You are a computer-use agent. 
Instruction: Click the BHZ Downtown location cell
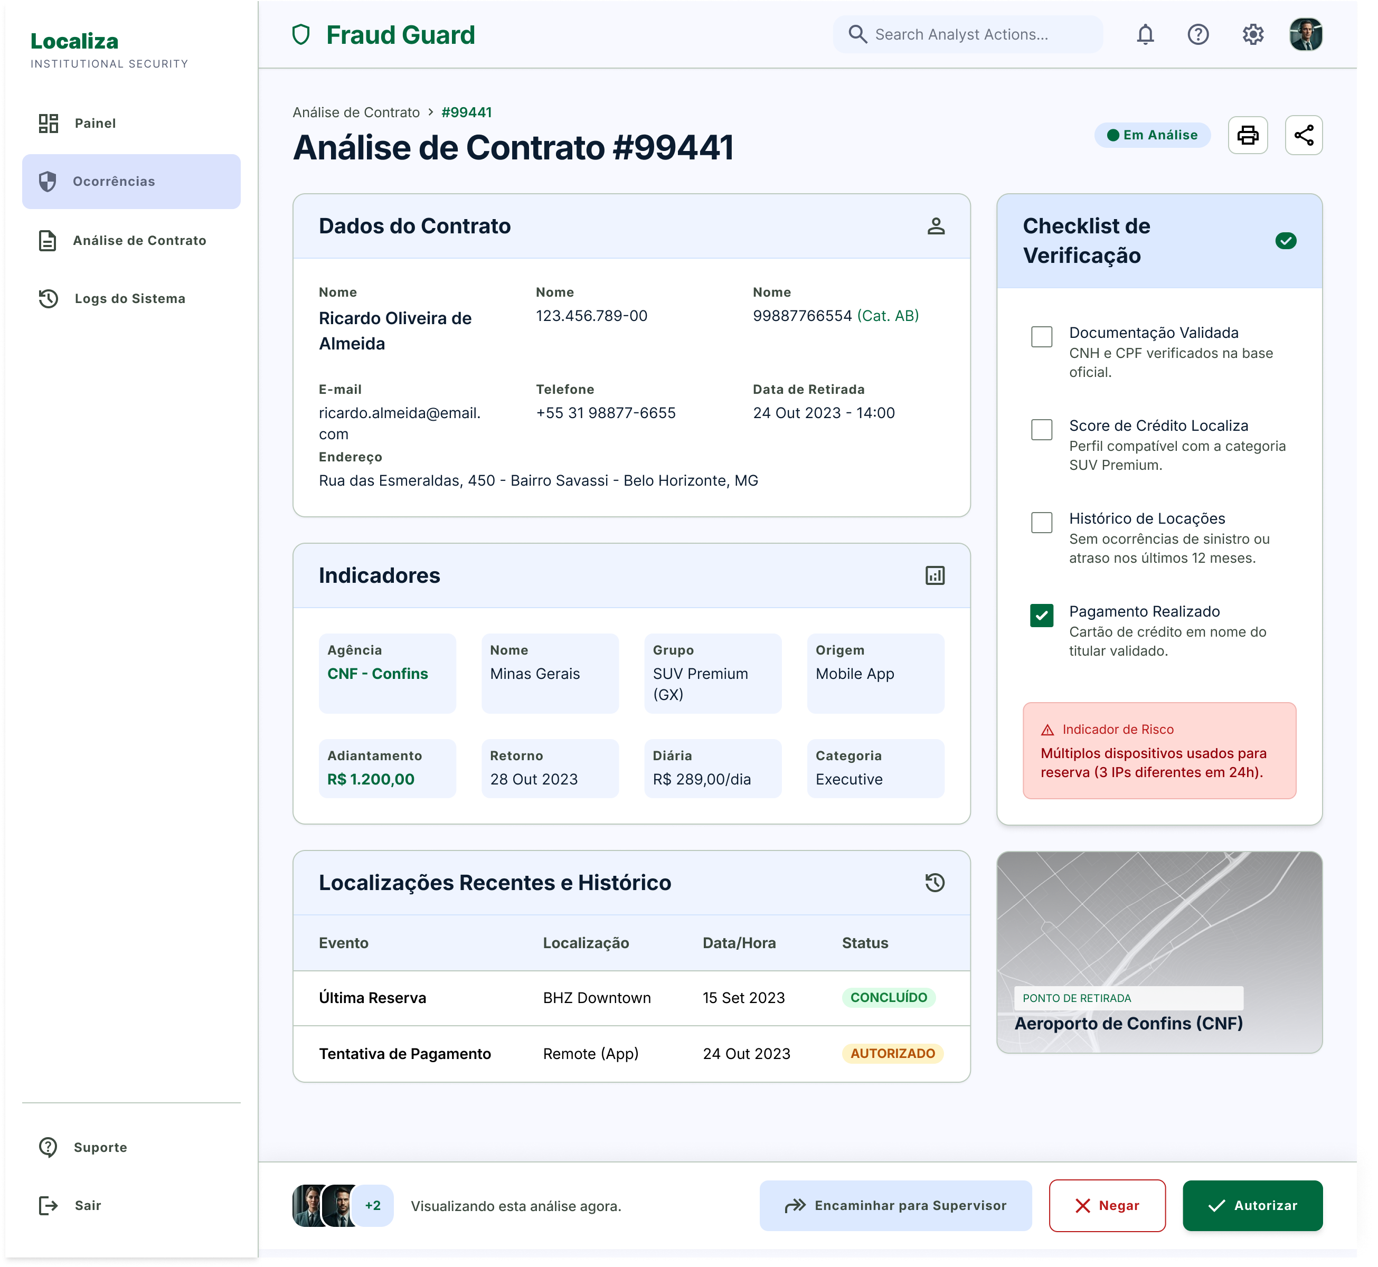[597, 998]
